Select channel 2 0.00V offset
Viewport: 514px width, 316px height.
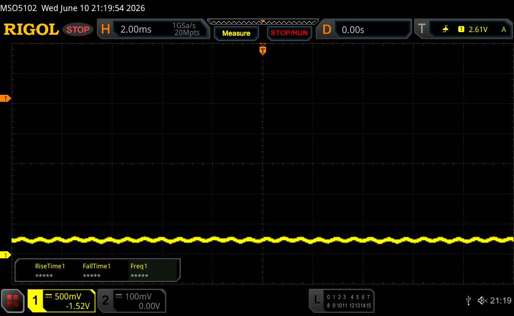coord(149,306)
